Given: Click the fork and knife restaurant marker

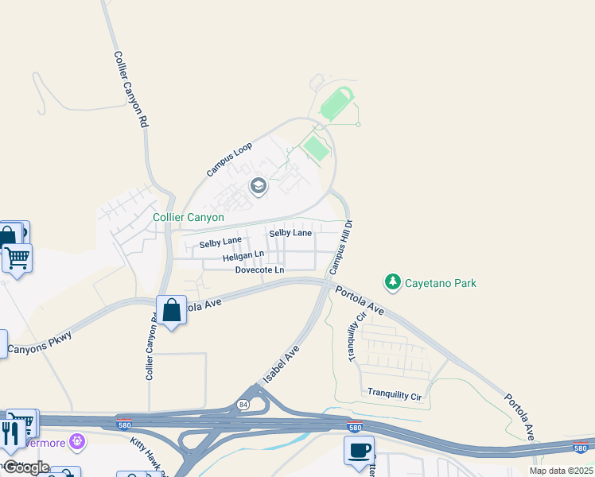Looking at the screenshot, I should 10,435.
